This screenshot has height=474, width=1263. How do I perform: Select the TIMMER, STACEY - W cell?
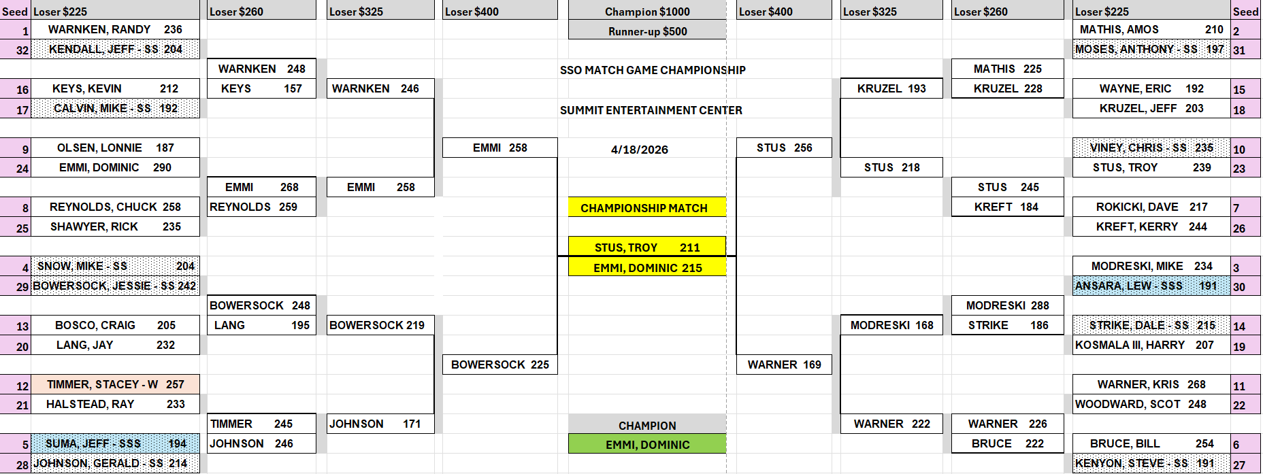pyautogui.click(x=115, y=384)
